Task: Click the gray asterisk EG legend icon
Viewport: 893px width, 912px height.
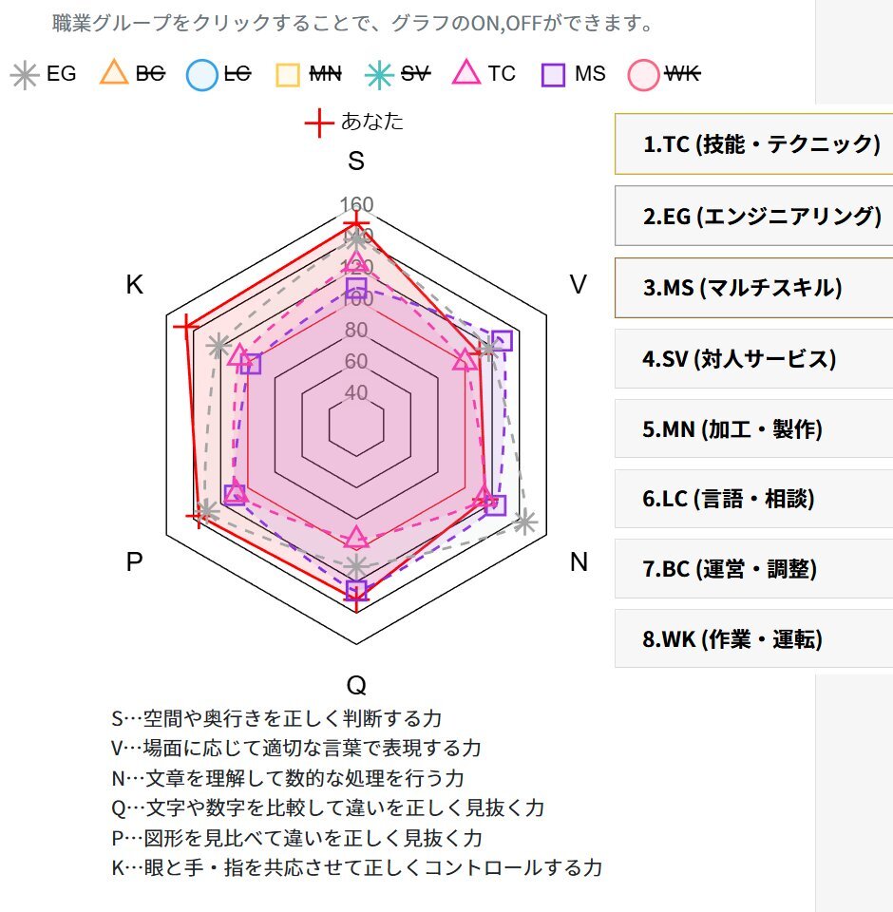Action: [x=26, y=74]
